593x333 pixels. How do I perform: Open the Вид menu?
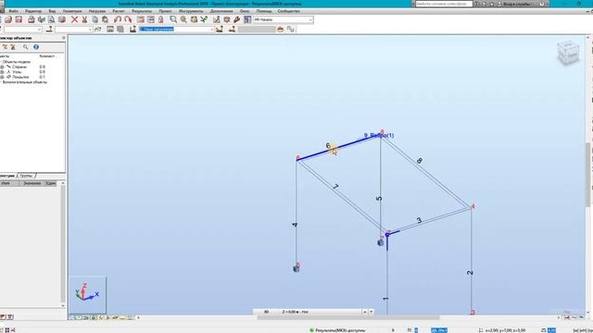[52, 11]
